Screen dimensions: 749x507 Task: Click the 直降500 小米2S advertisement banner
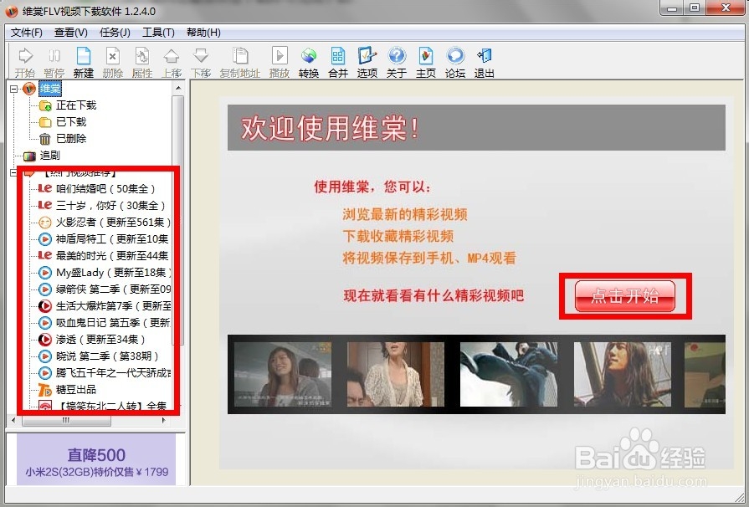coord(96,460)
